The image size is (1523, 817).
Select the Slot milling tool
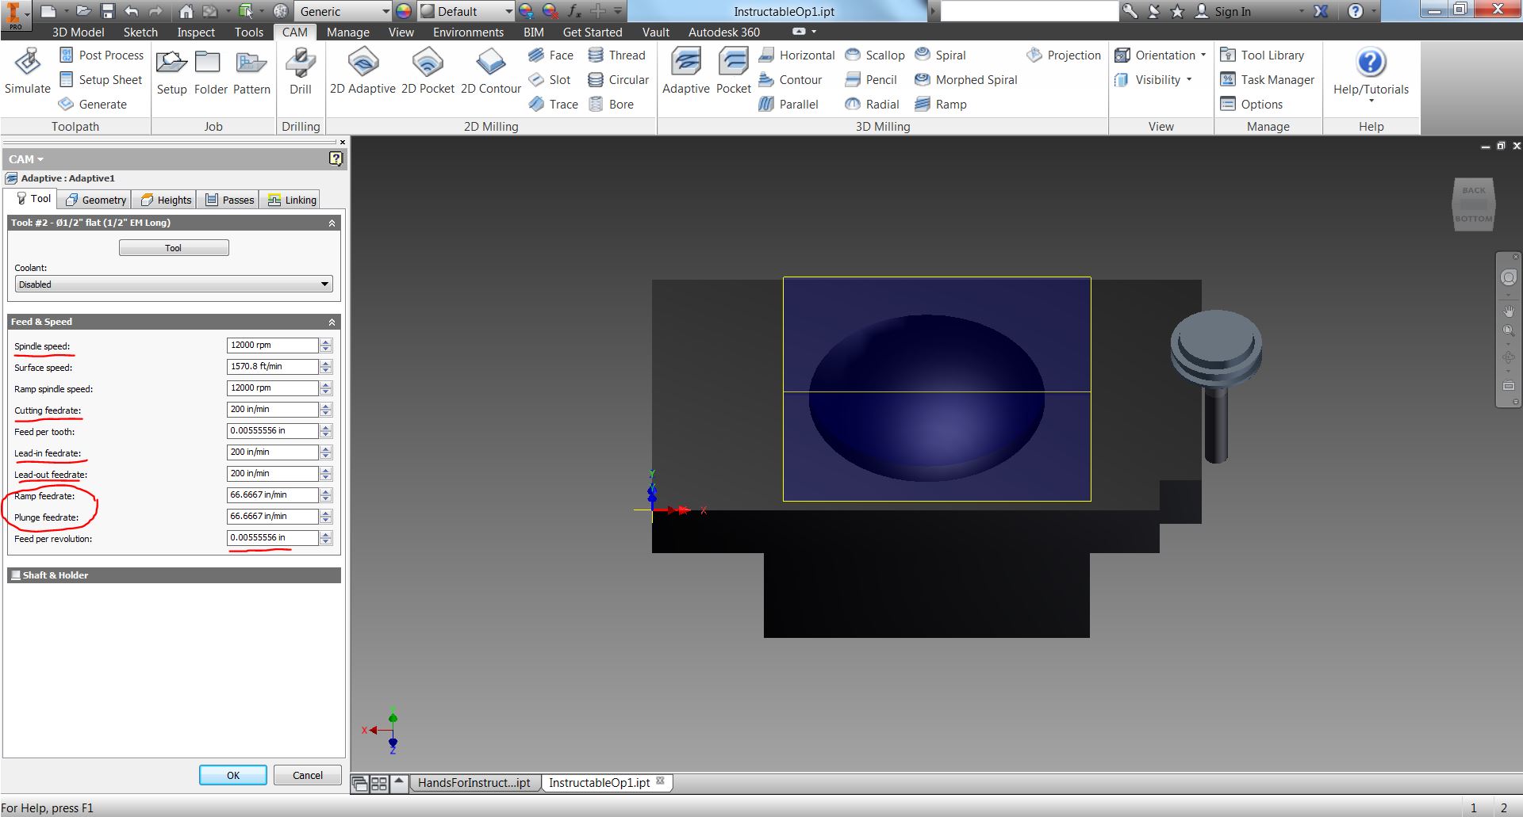pyautogui.click(x=550, y=80)
